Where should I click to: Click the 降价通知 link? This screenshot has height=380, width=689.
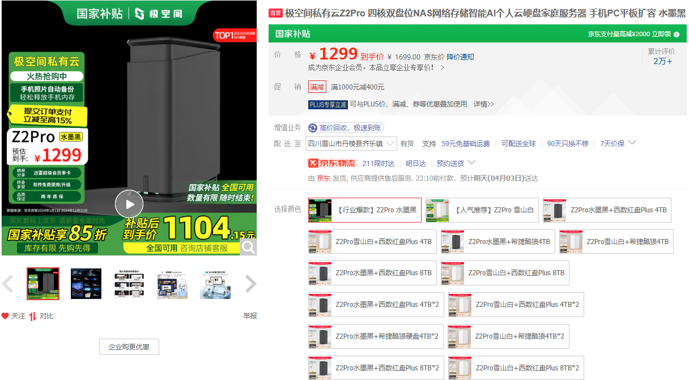461,57
